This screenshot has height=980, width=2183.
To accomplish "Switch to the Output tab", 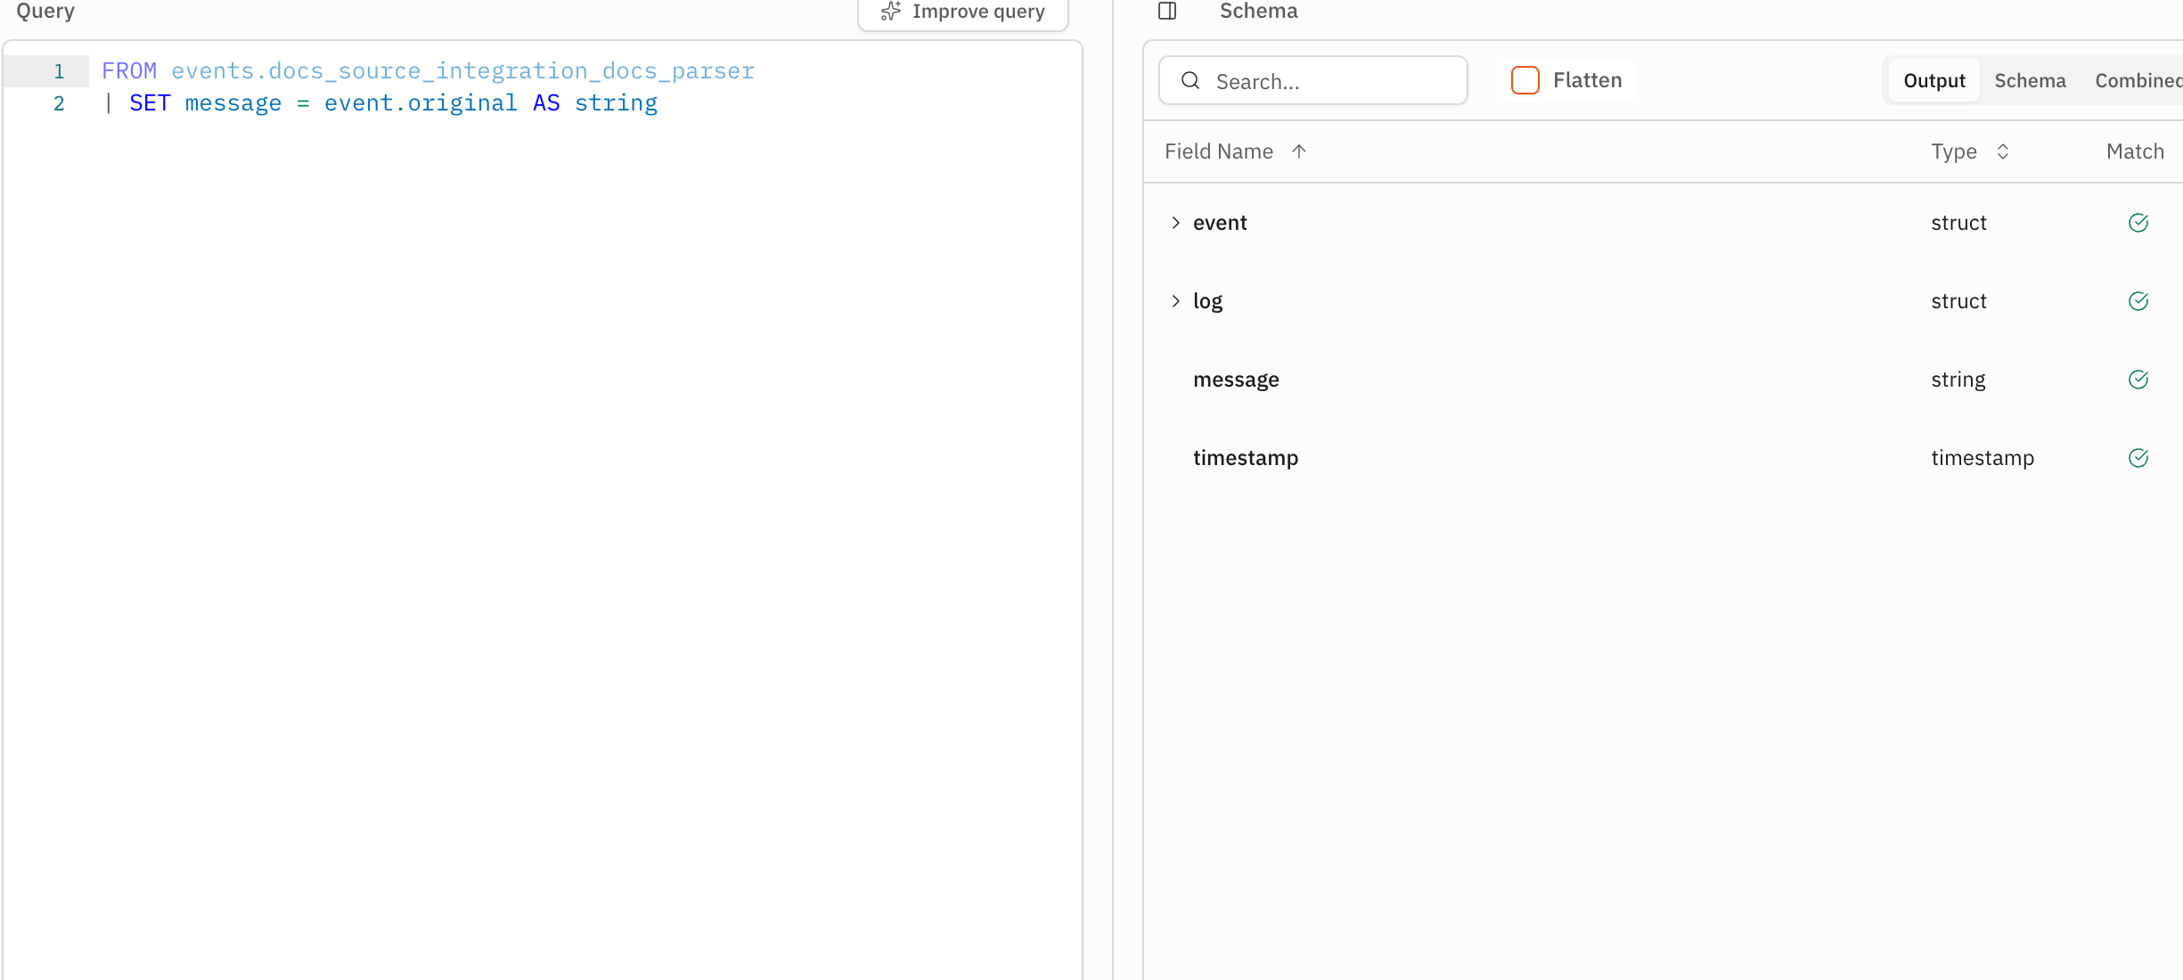I will point(1934,80).
